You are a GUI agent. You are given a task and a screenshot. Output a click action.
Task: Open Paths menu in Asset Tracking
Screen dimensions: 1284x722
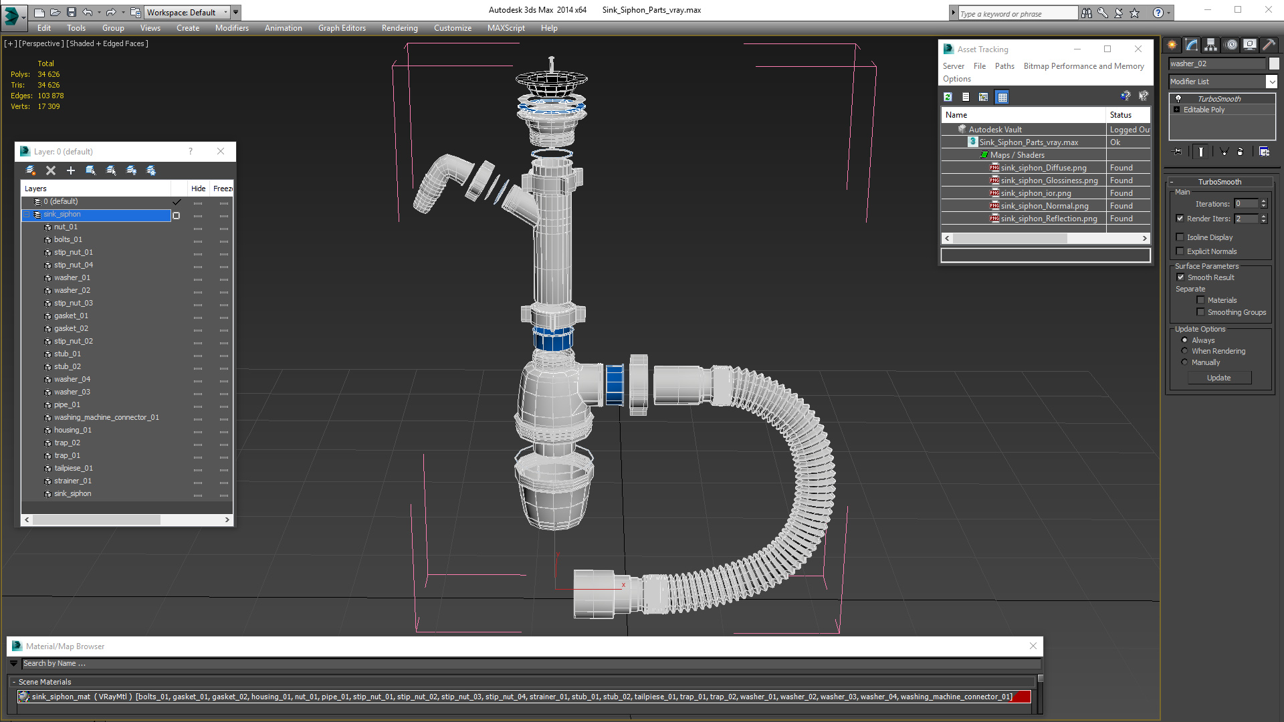[1004, 66]
